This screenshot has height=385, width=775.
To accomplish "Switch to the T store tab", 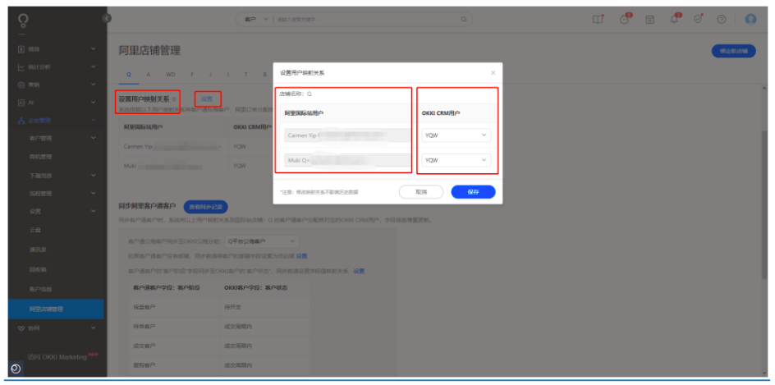I will pyautogui.click(x=245, y=74).
